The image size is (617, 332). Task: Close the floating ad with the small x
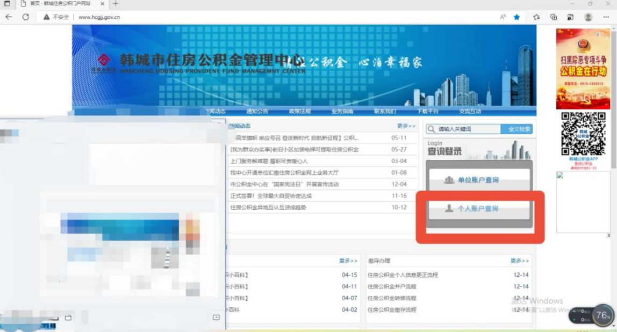tap(609, 235)
